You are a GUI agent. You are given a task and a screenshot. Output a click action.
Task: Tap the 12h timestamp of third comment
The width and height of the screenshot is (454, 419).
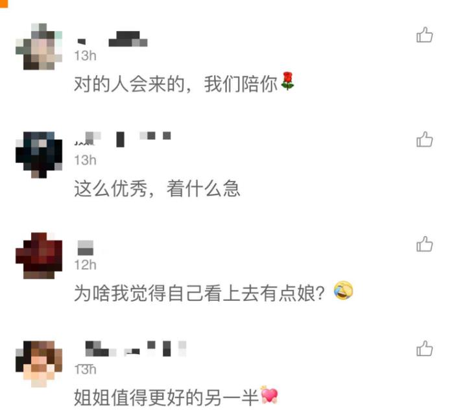coord(85,265)
